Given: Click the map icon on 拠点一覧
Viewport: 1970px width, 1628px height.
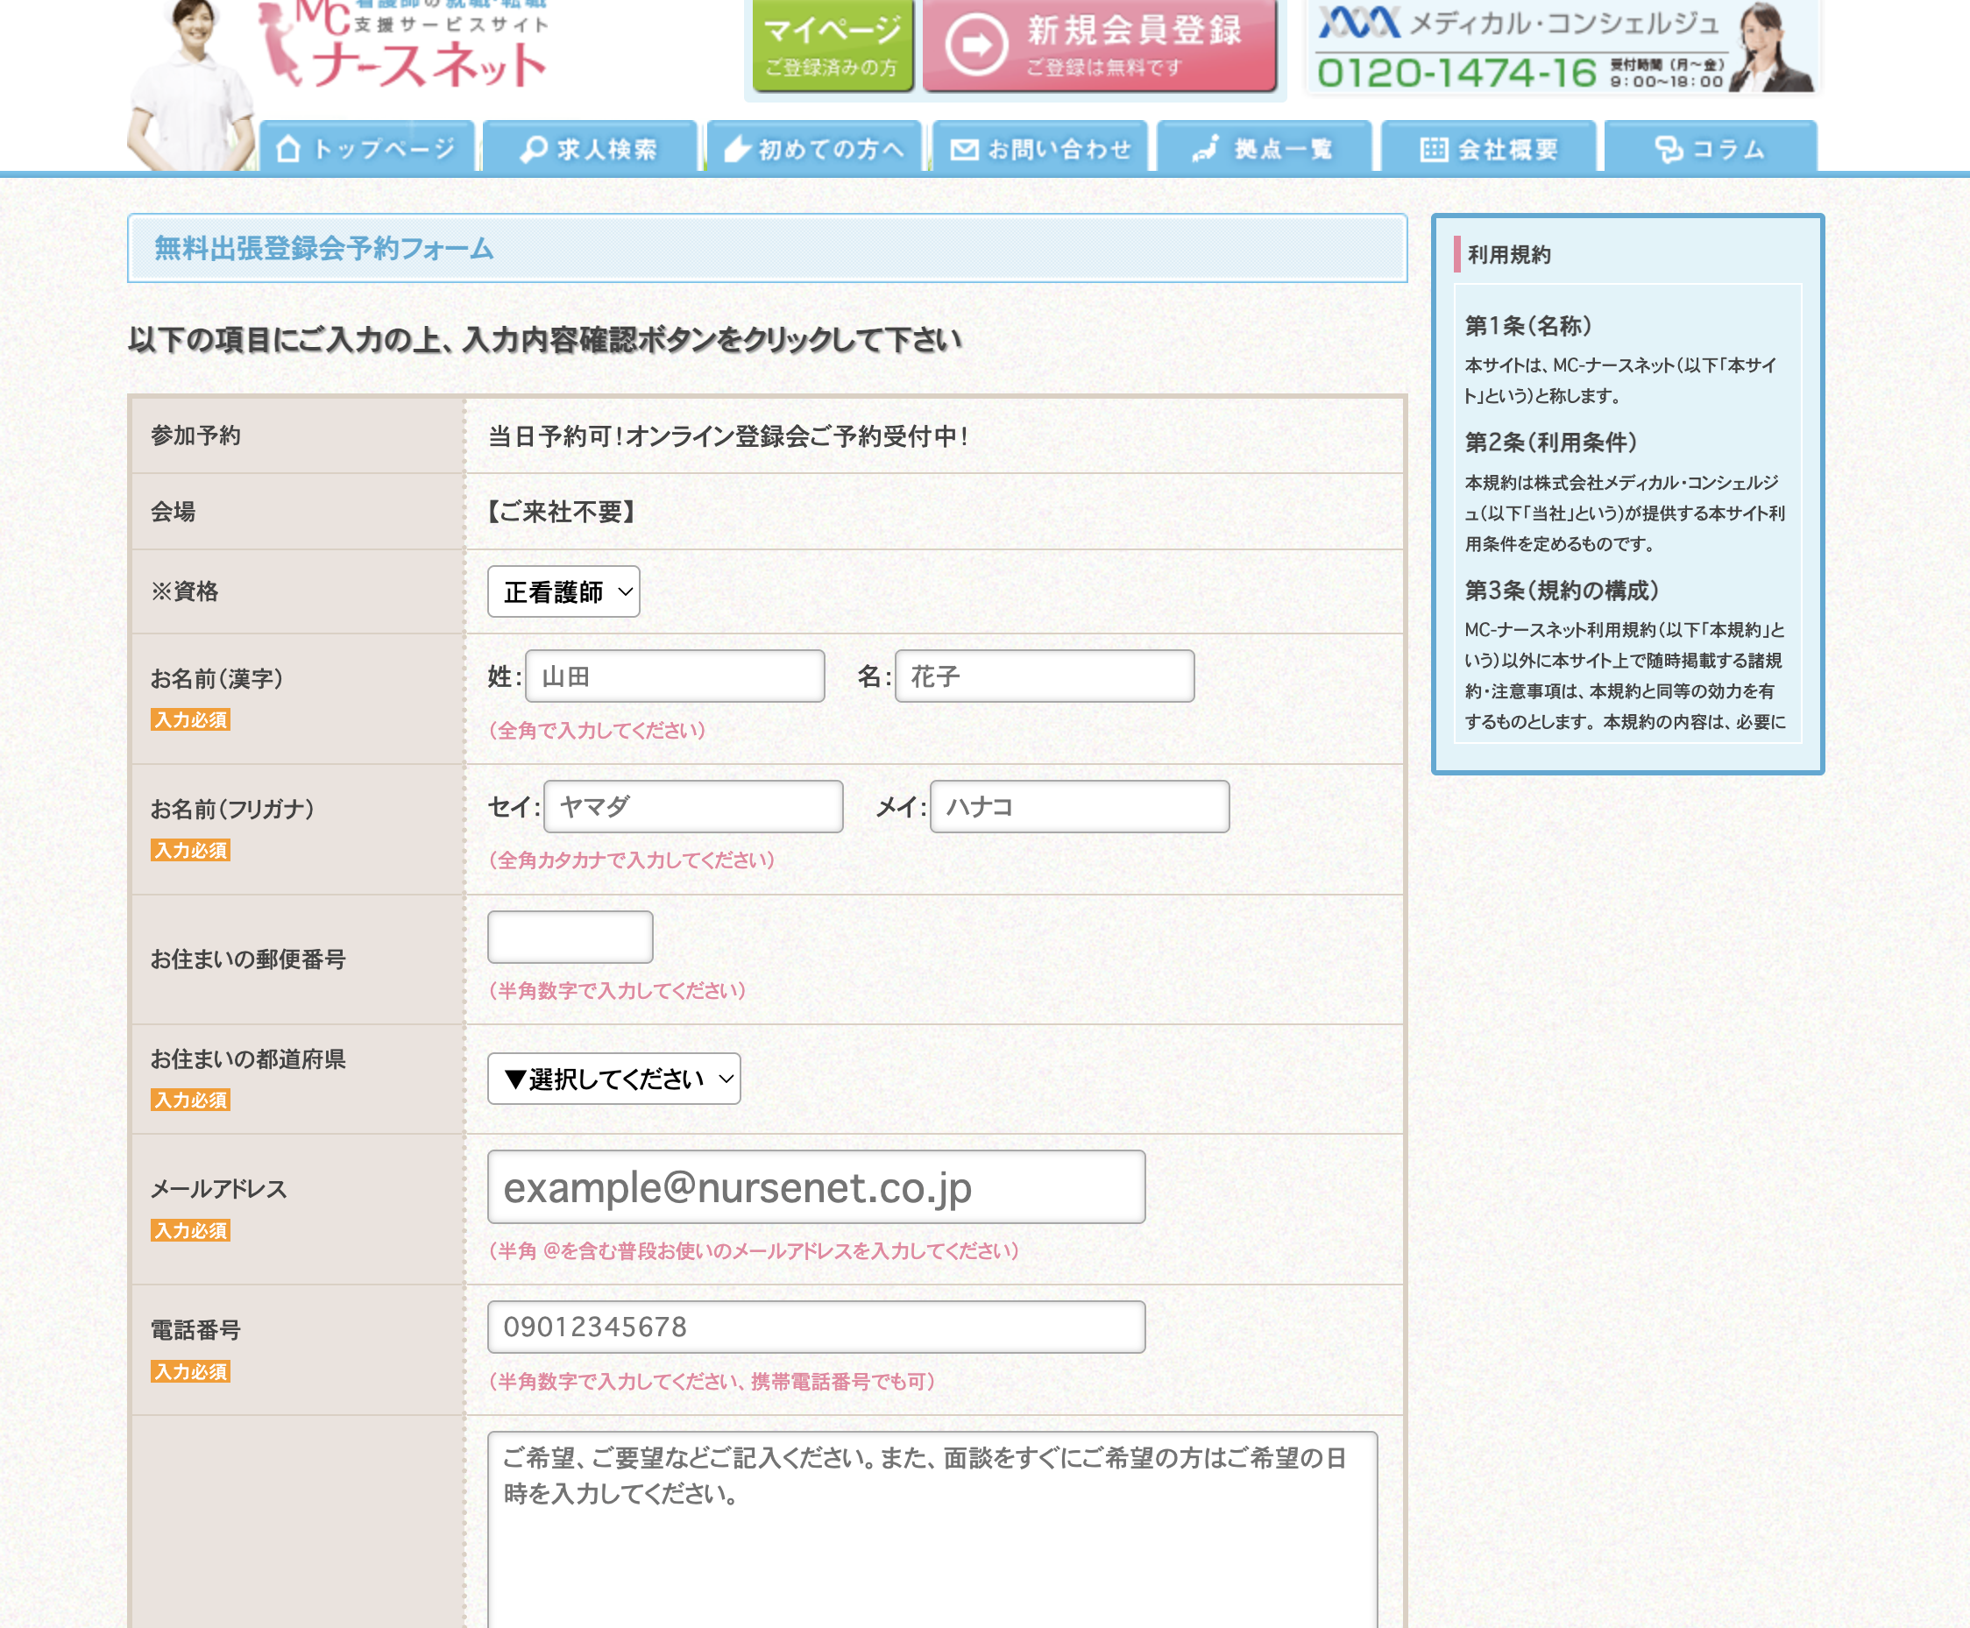Looking at the screenshot, I should 1206,149.
